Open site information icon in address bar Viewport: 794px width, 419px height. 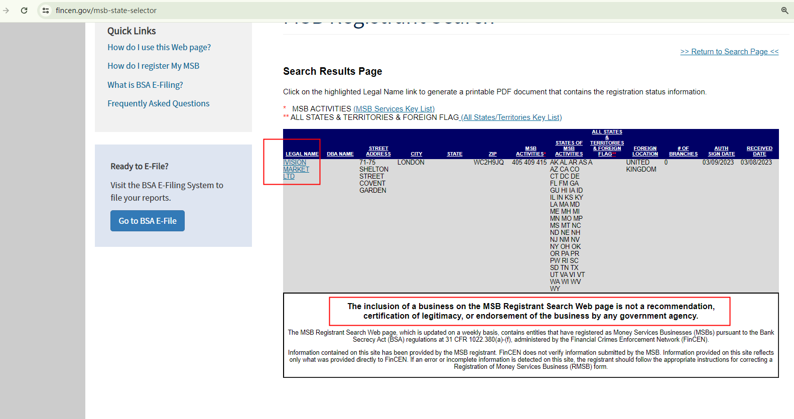click(x=46, y=10)
